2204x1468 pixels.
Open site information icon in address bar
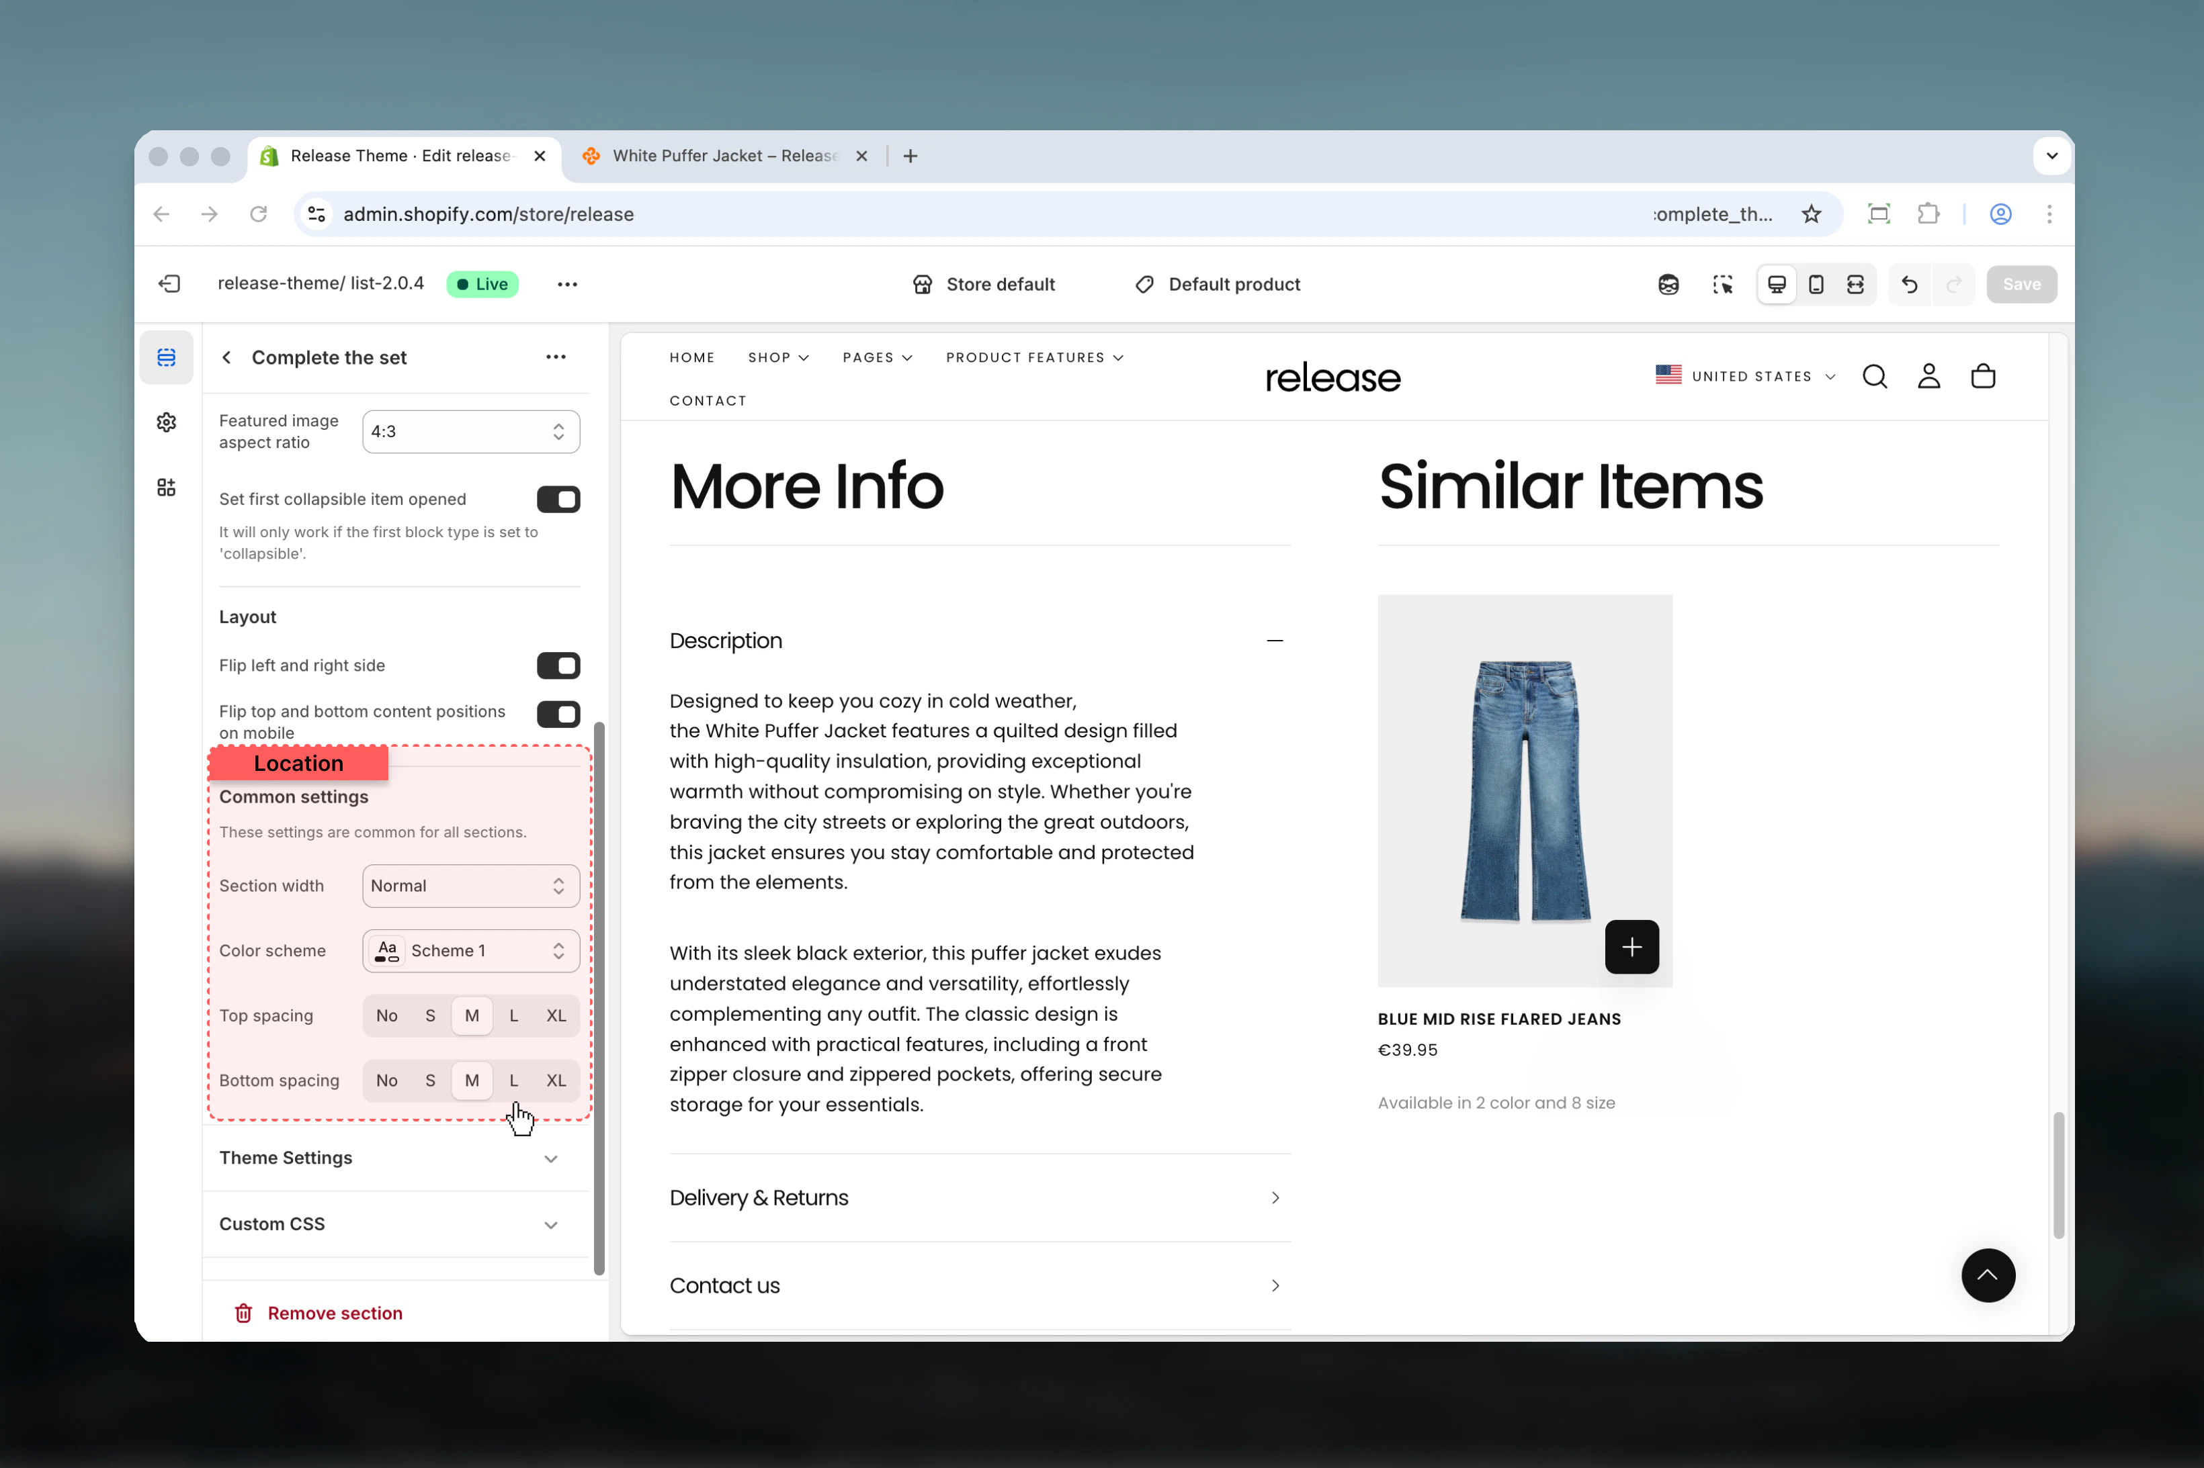316,214
